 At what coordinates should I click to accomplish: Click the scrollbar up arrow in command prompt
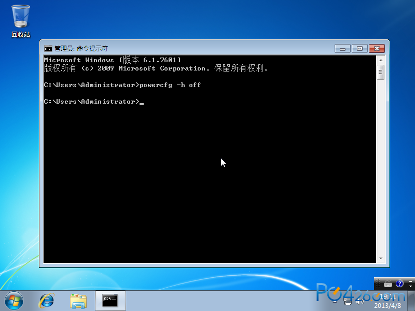(381, 60)
